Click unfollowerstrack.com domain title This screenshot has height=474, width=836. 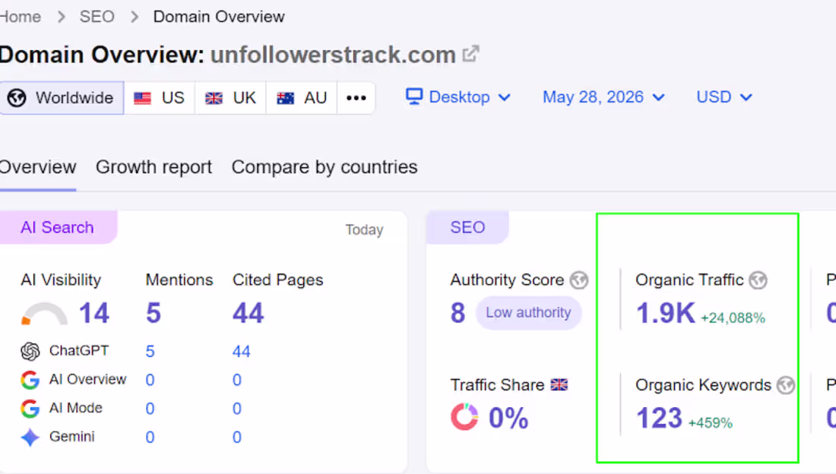coord(333,55)
